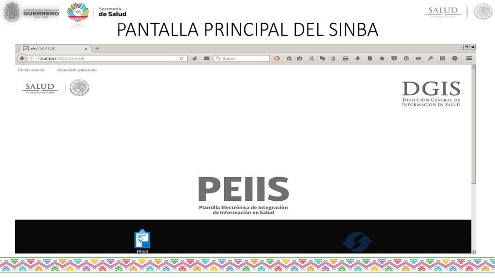Image resolution: width=495 pixels, height=278 pixels.
Task: Open a new tab with plus button
Action: pyautogui.click(x=97, y=49)
